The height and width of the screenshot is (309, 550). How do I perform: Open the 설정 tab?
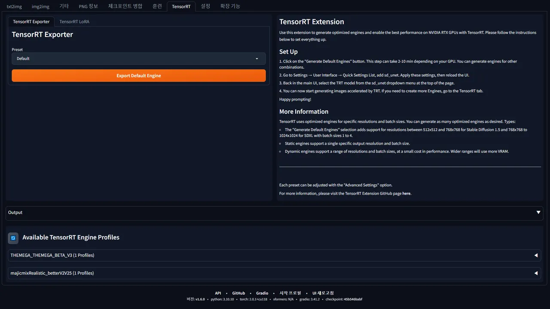(205, 6)
